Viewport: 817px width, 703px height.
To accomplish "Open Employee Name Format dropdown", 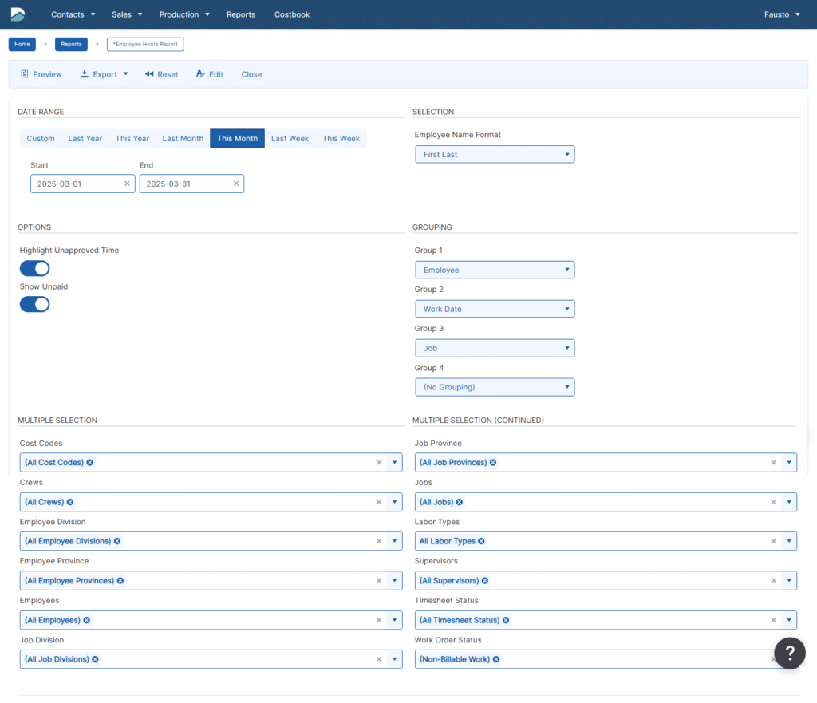I will pos(495,155).
